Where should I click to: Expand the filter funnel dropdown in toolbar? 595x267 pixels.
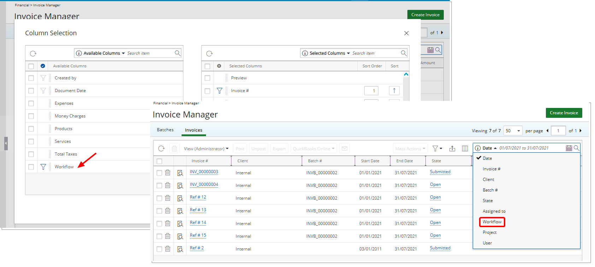tap(437, 148)
